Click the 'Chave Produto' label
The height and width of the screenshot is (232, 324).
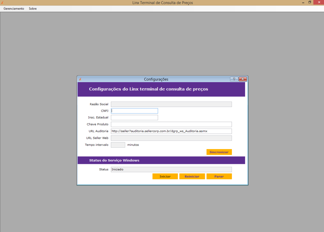pyautogui.click(x=98, y=124)
